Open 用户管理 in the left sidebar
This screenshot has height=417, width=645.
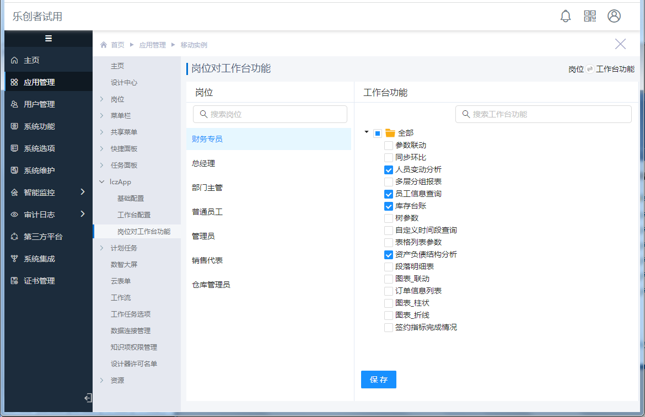click(39, 104)
